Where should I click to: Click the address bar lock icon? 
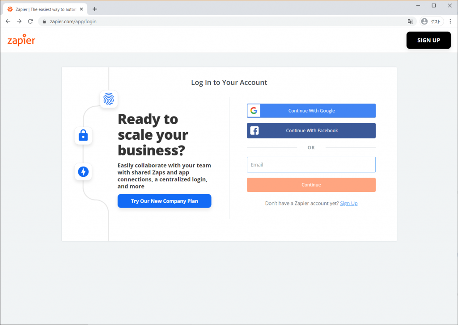point(44,21)
